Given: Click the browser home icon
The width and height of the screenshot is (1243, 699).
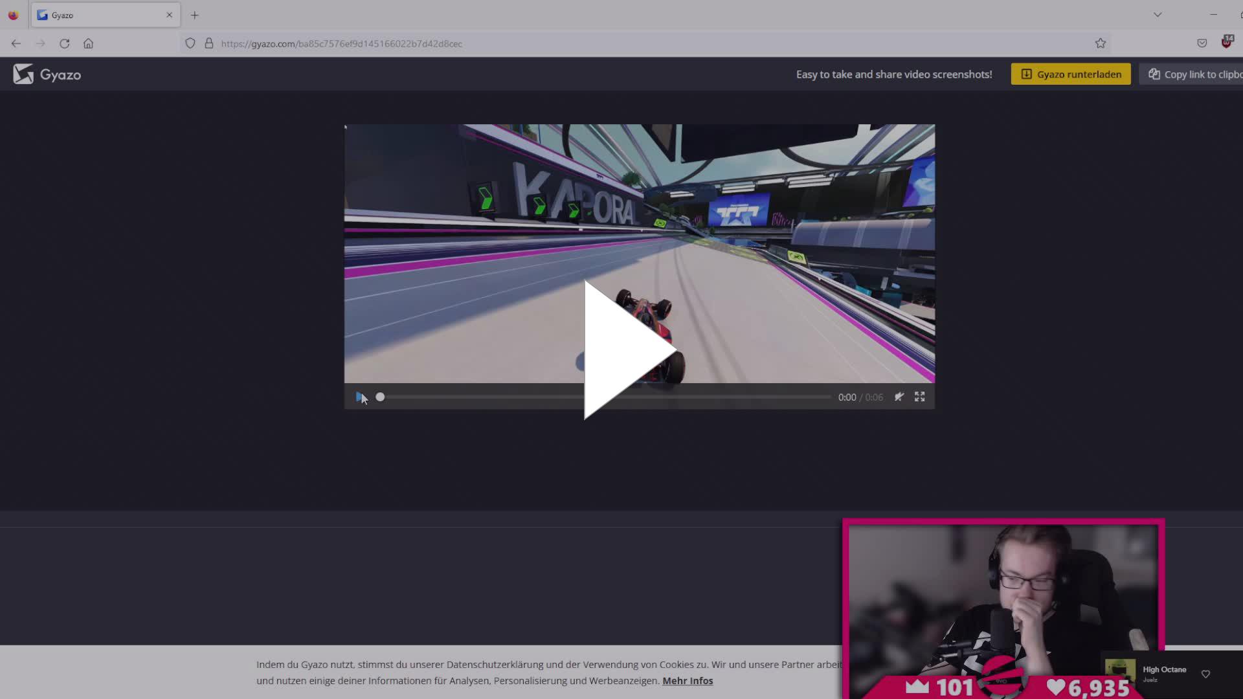Looking at the screenshot, I should pyautogui.click(x=89, y=43).
